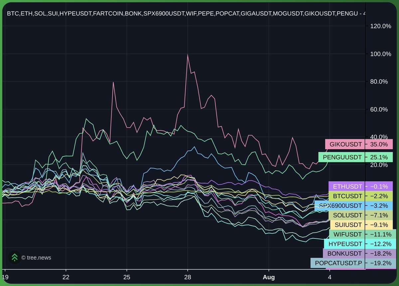Select the BONKUSDT series label
This screenshot has height=286, width=399.
[x=344, y=253]
